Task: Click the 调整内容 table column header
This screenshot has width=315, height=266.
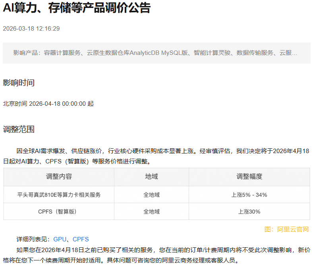Action: [59, 177]
